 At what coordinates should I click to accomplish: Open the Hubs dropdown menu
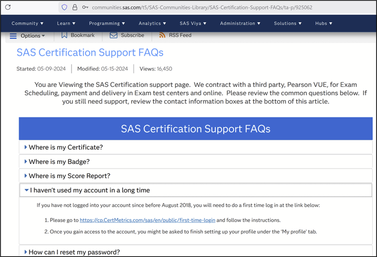324,23
